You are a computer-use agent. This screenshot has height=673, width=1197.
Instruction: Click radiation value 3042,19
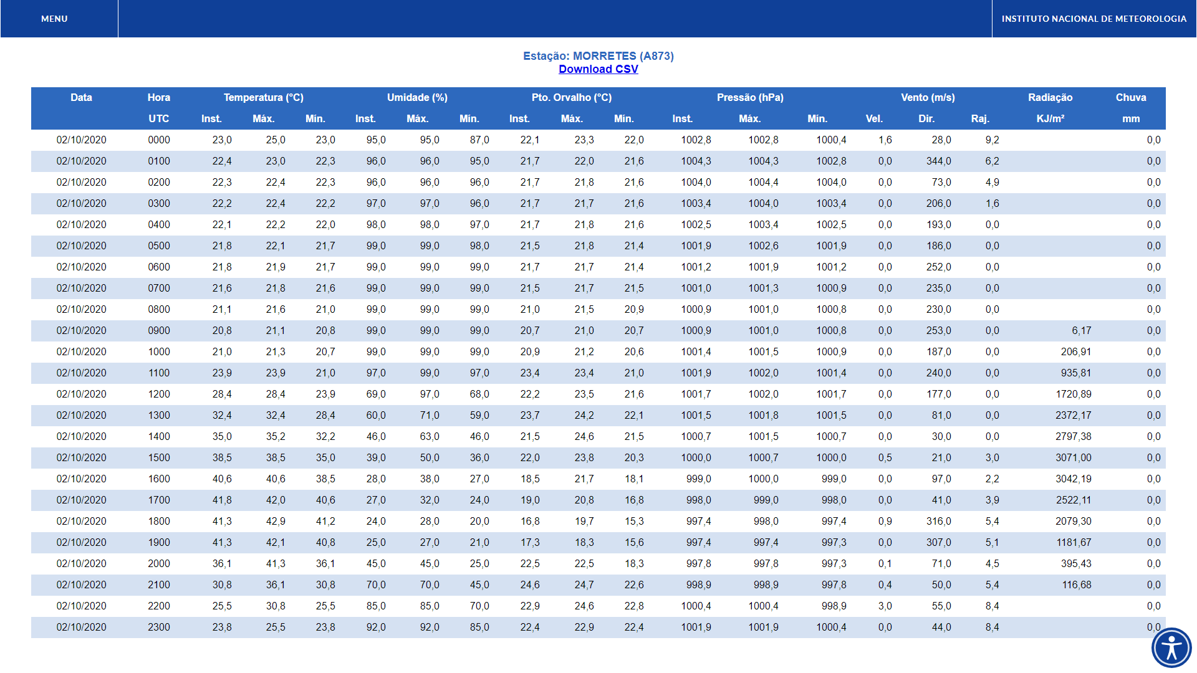(1073, 479)
